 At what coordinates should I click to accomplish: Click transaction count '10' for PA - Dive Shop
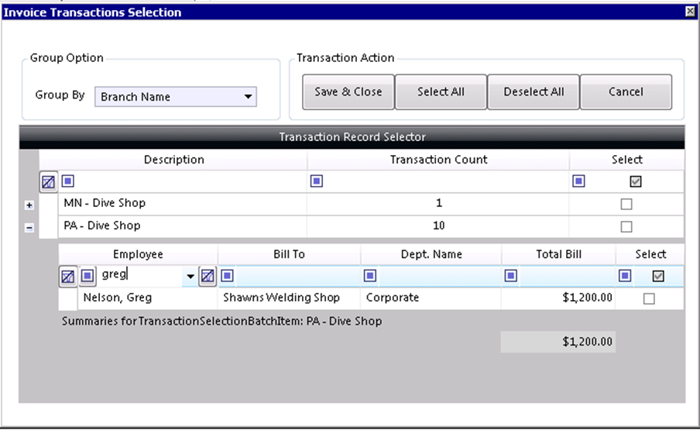(438, 226)
